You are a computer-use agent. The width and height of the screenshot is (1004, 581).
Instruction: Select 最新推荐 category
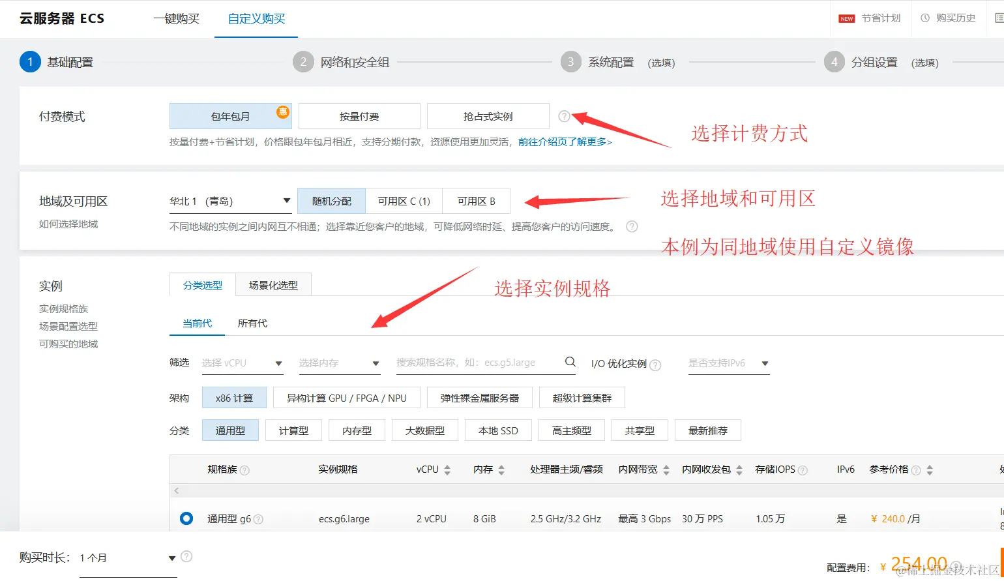tap(708, 430)
